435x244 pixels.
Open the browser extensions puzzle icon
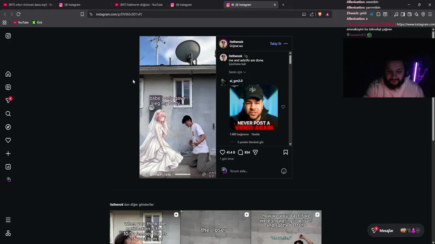point(378,14)
